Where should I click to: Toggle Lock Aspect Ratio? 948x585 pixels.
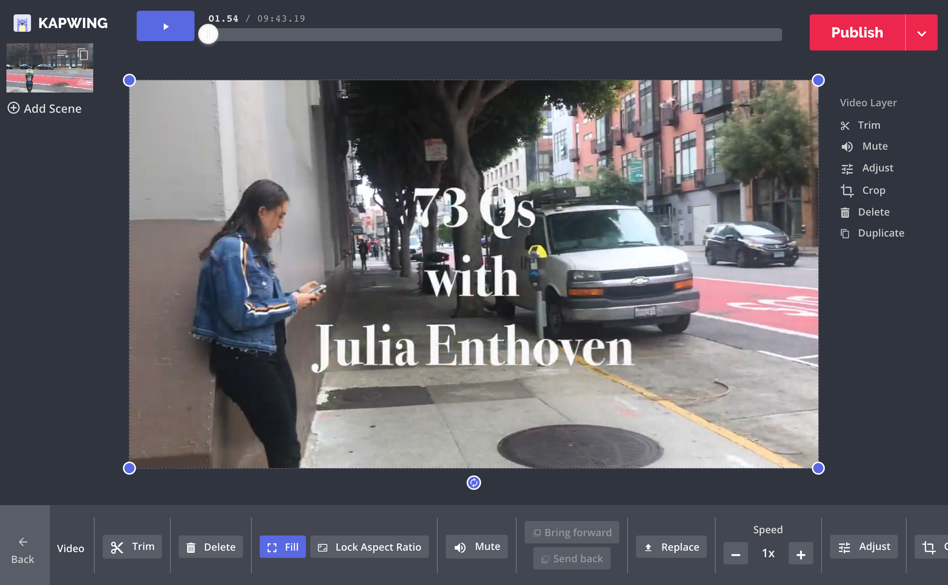[370, 547]
